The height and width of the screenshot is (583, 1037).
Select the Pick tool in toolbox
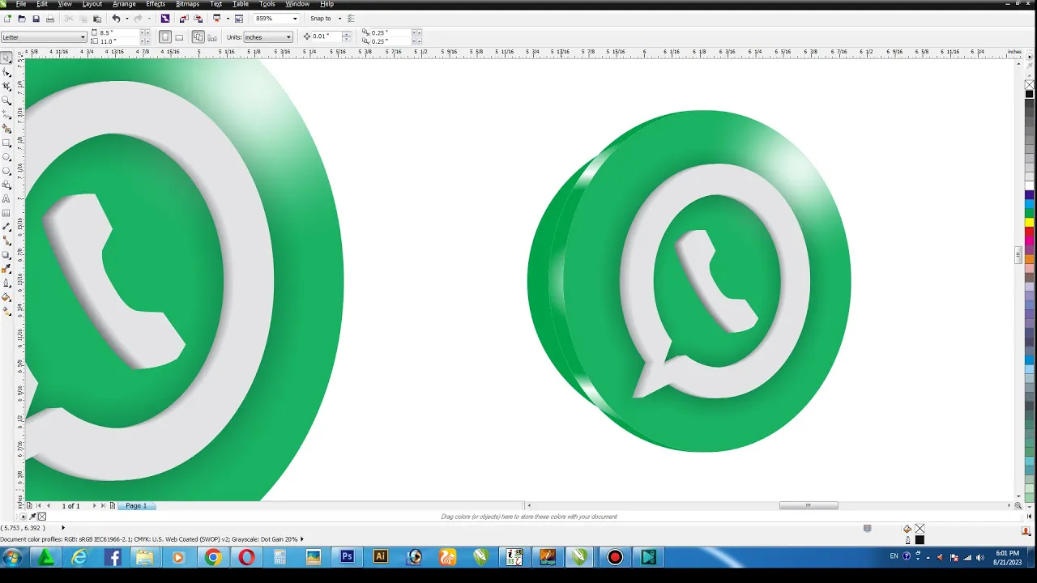pos(7,57)
